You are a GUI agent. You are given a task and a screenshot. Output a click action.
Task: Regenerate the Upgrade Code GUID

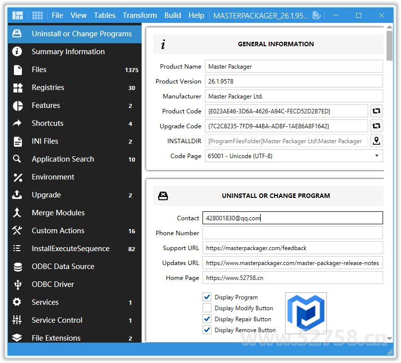click(x=376, y=126)
